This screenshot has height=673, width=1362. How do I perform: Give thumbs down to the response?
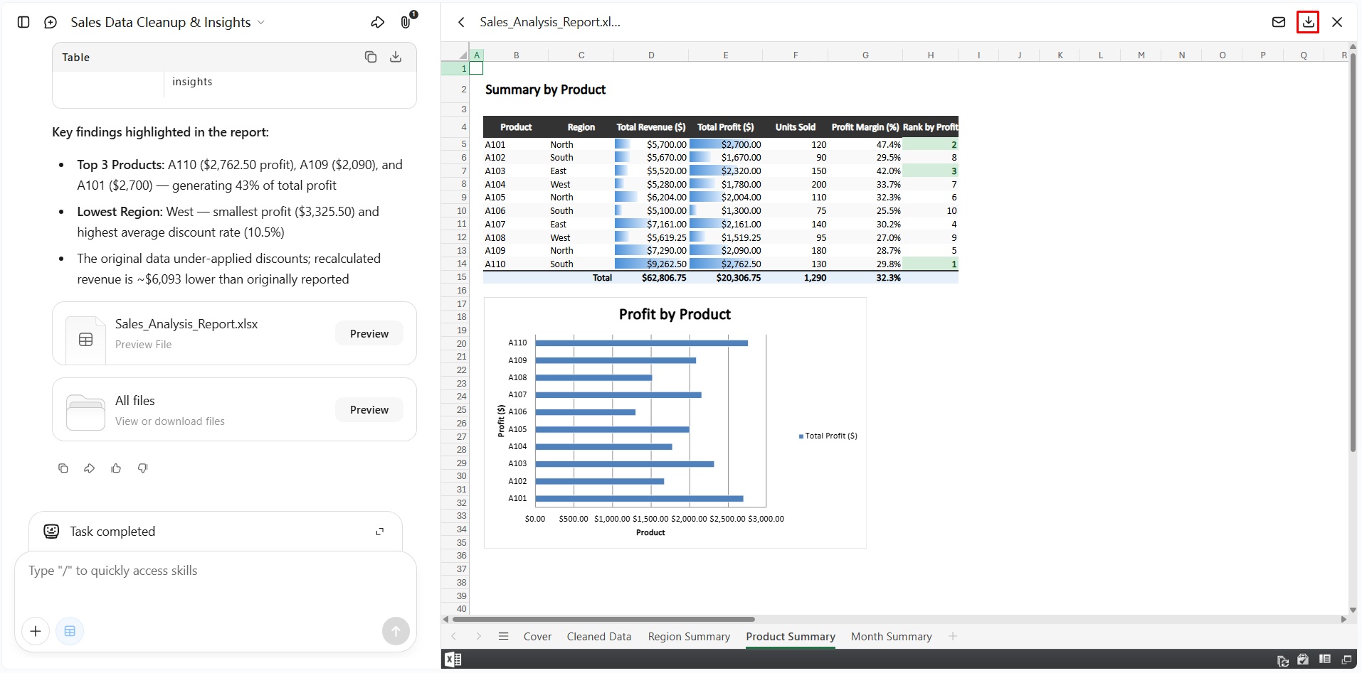(143, 468)
